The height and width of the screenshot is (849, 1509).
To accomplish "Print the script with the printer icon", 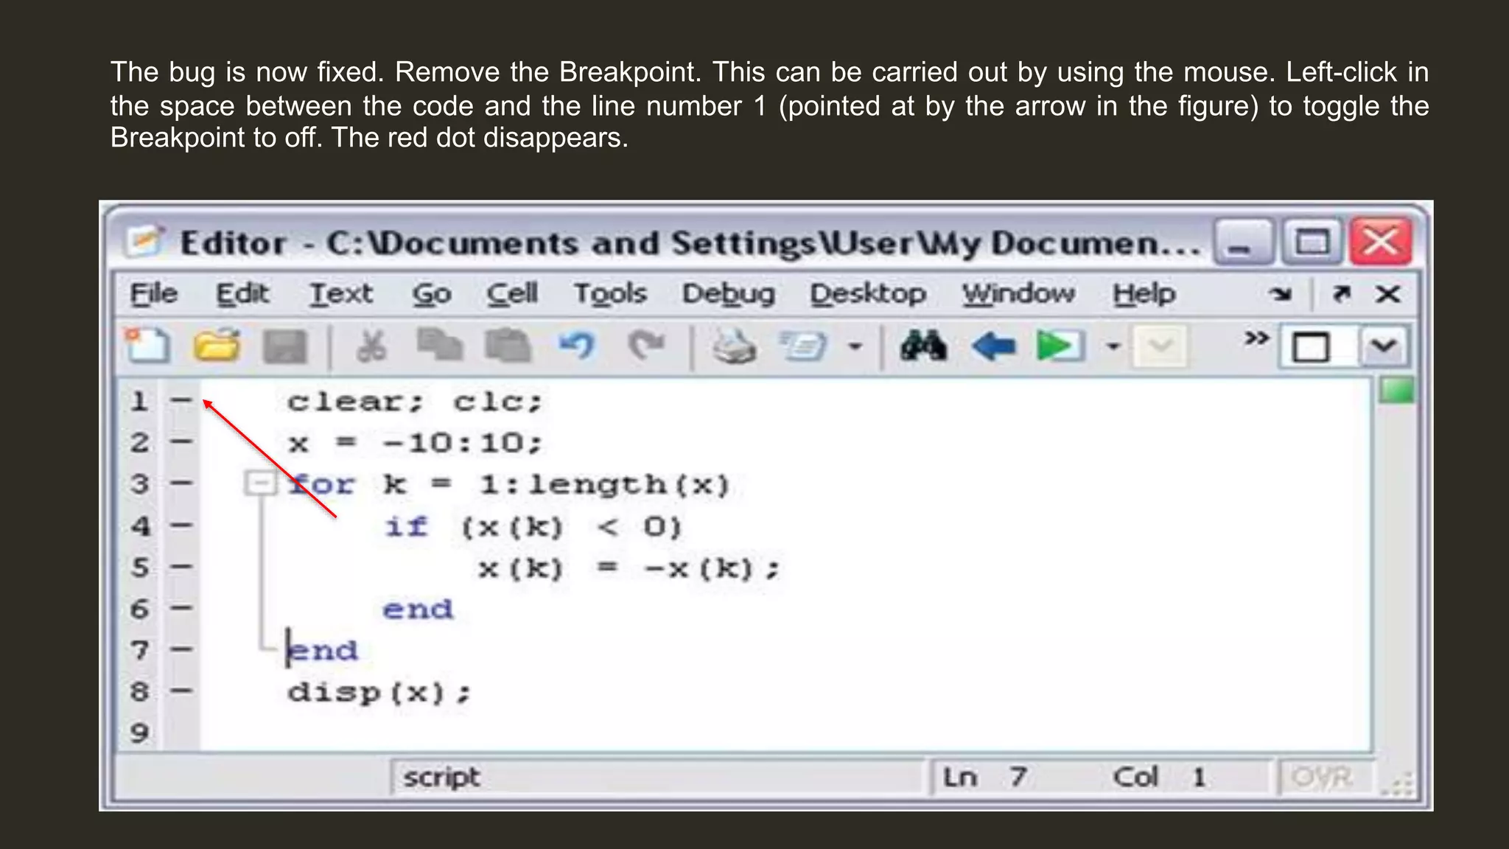I will (733, 346).
